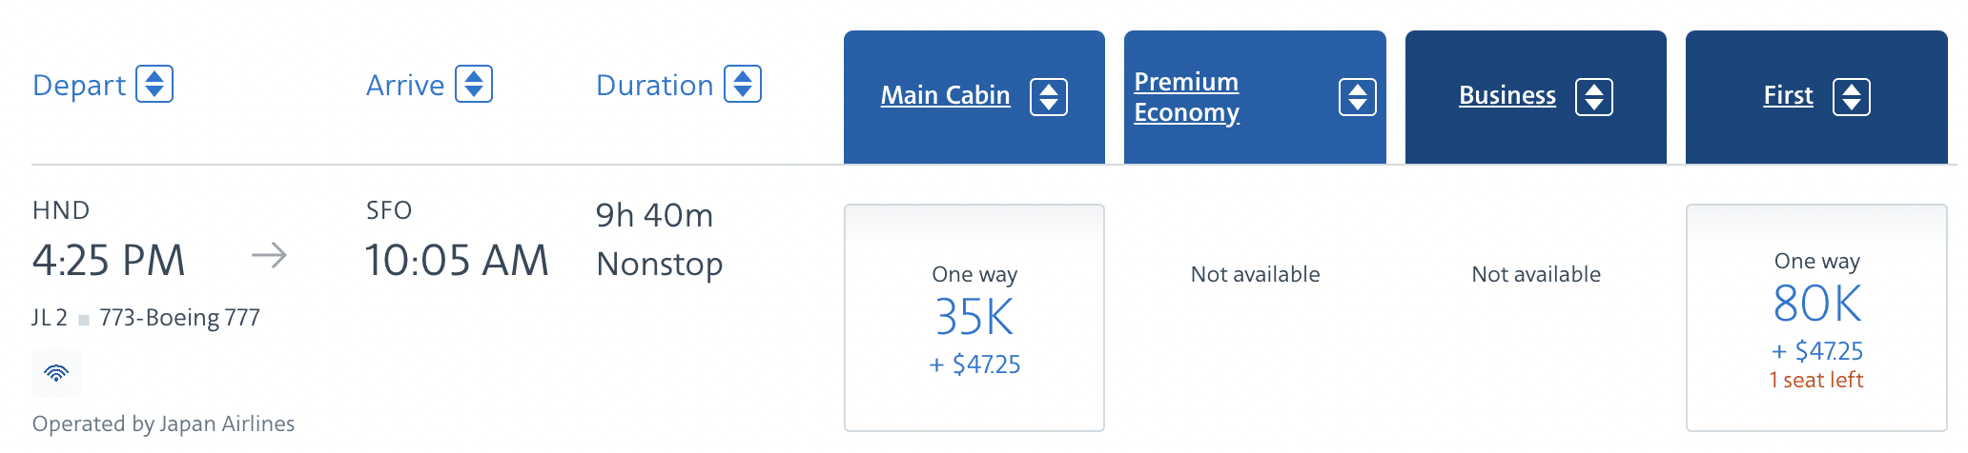This screenshot has height=453, width=1968.
Task: Click the Wi-Fi amenity icon for JL 2
Action: [57, 373]
